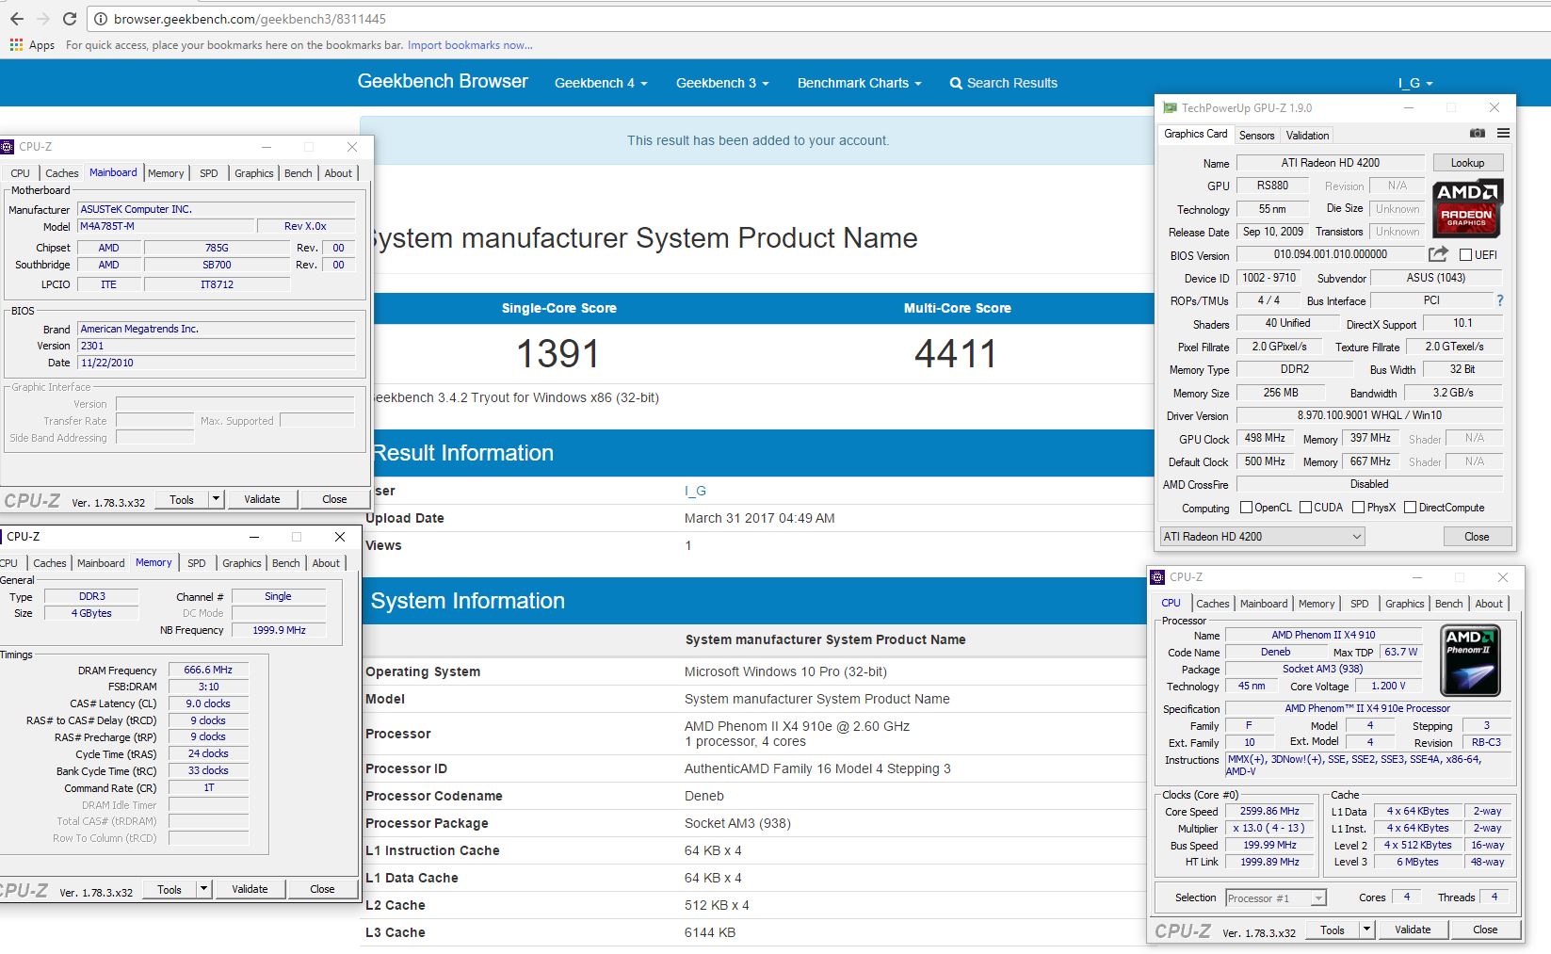Expand the Benchmark Charts dropdown
Screen dimensions: 1551x954
(859, 83)
